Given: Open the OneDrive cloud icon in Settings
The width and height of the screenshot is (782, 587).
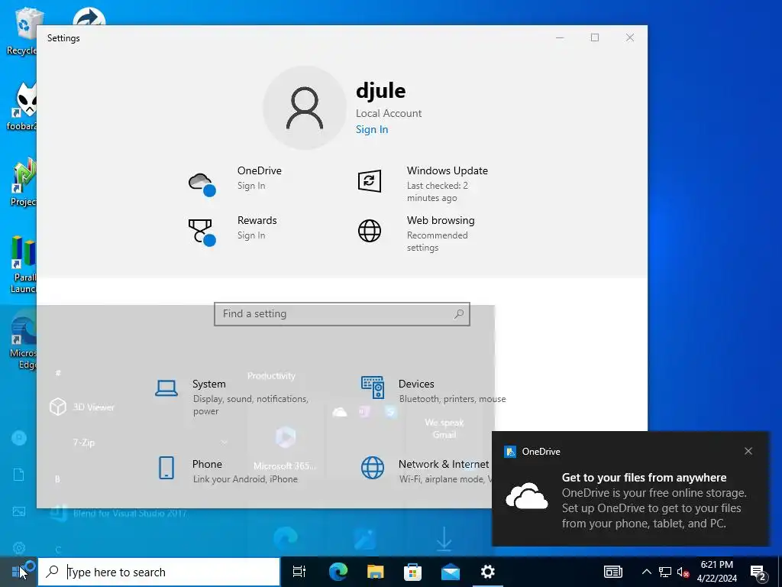Looking at the screenshot, I should click(202, 184).
